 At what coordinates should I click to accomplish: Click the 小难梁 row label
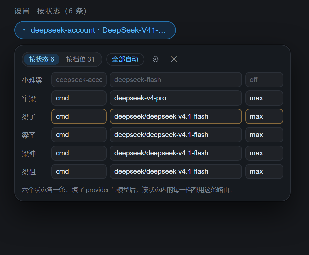point(32,80)
